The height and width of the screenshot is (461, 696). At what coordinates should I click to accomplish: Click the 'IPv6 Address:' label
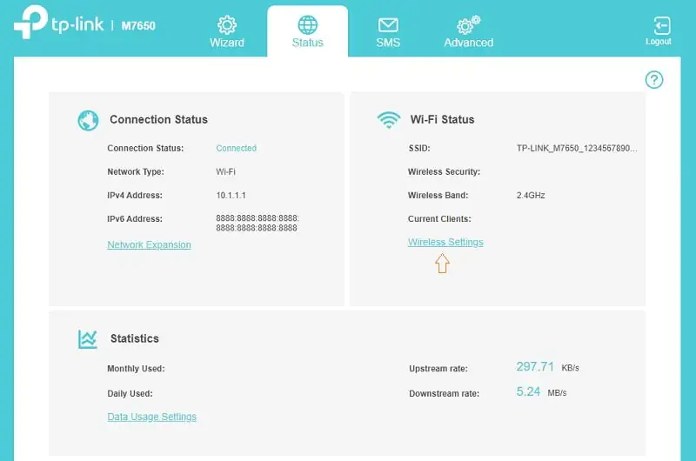tap(135, 219)
